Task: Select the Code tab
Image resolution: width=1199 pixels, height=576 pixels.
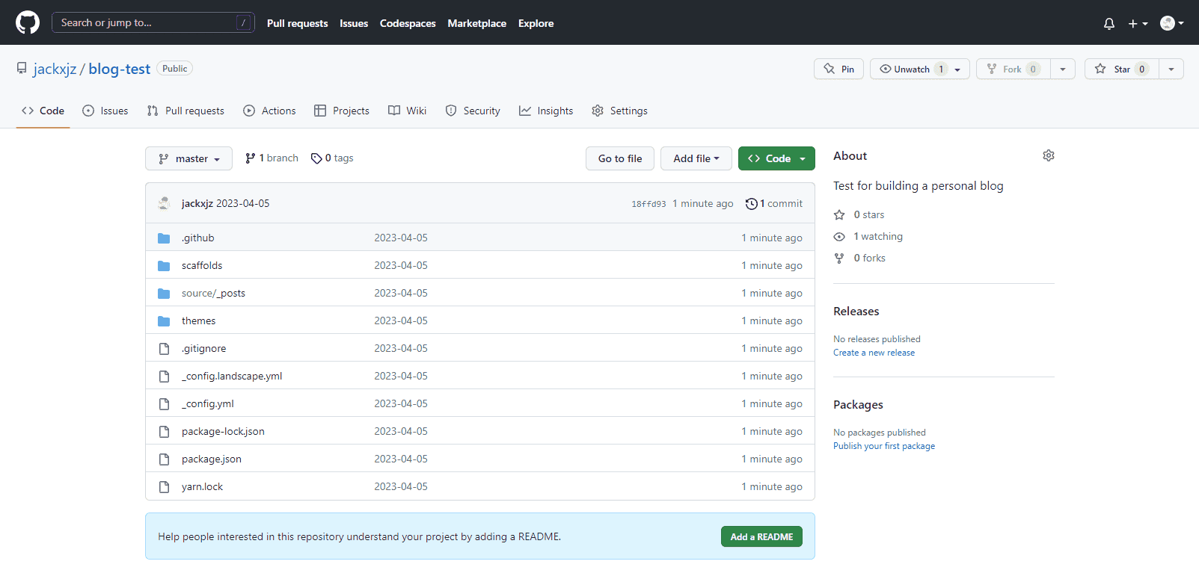Action: (43, 111)
